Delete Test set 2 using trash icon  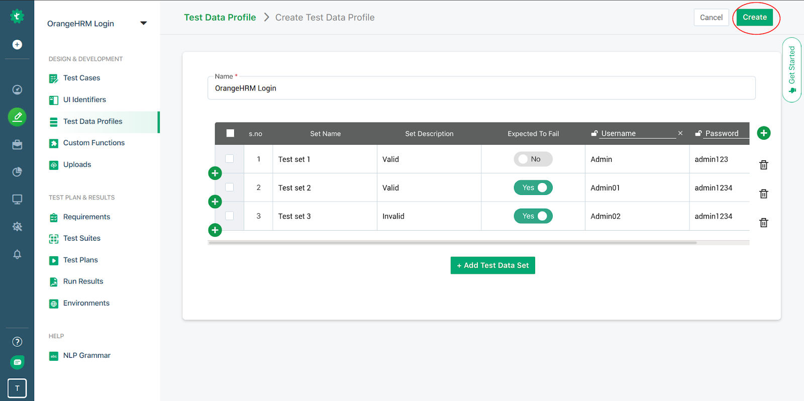764,193
